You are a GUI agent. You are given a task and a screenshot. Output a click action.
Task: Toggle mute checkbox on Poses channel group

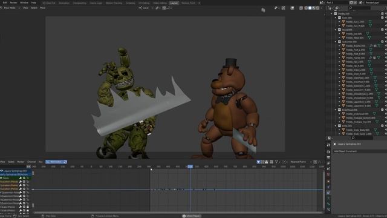tap(24, 178)
